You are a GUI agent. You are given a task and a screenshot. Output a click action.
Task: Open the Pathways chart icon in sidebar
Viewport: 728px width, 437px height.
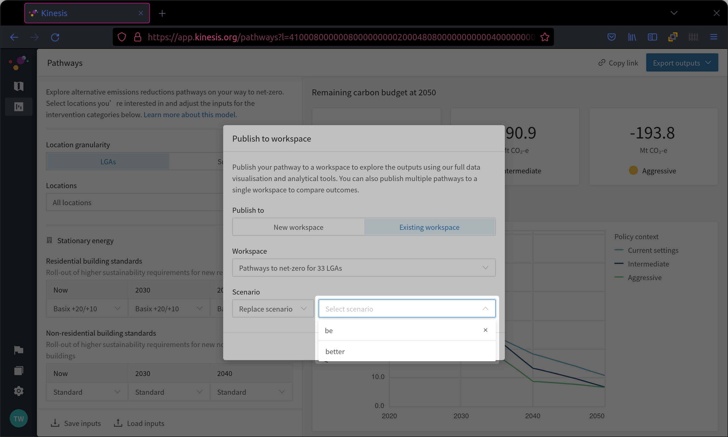18,107
